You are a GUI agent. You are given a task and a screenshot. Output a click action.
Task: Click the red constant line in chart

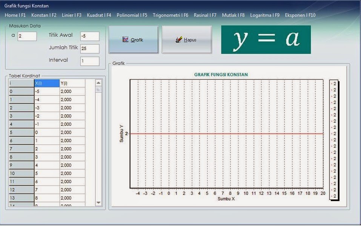227,133
